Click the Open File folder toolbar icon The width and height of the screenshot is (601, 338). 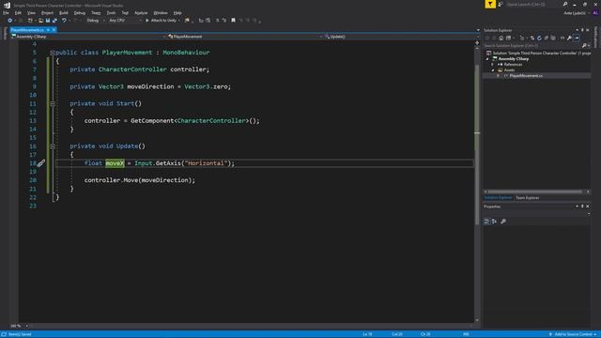40,21
